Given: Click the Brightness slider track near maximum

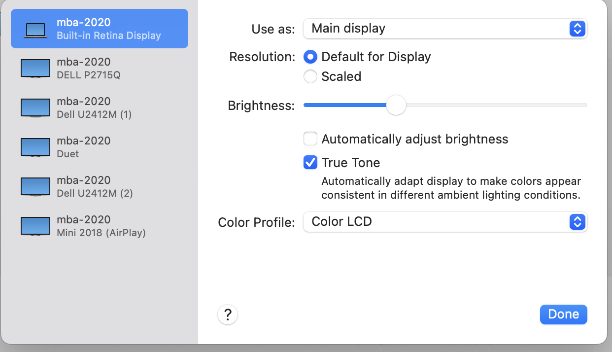Looking at the screenshot, I should coord(581,105).
